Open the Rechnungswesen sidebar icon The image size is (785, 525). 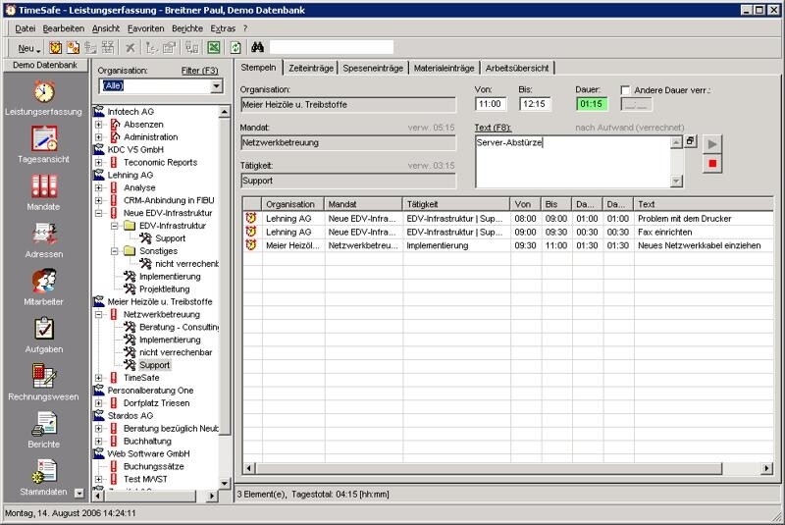point(44,377)
